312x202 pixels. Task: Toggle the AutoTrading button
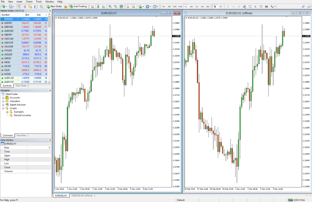(x=78, y=7)
